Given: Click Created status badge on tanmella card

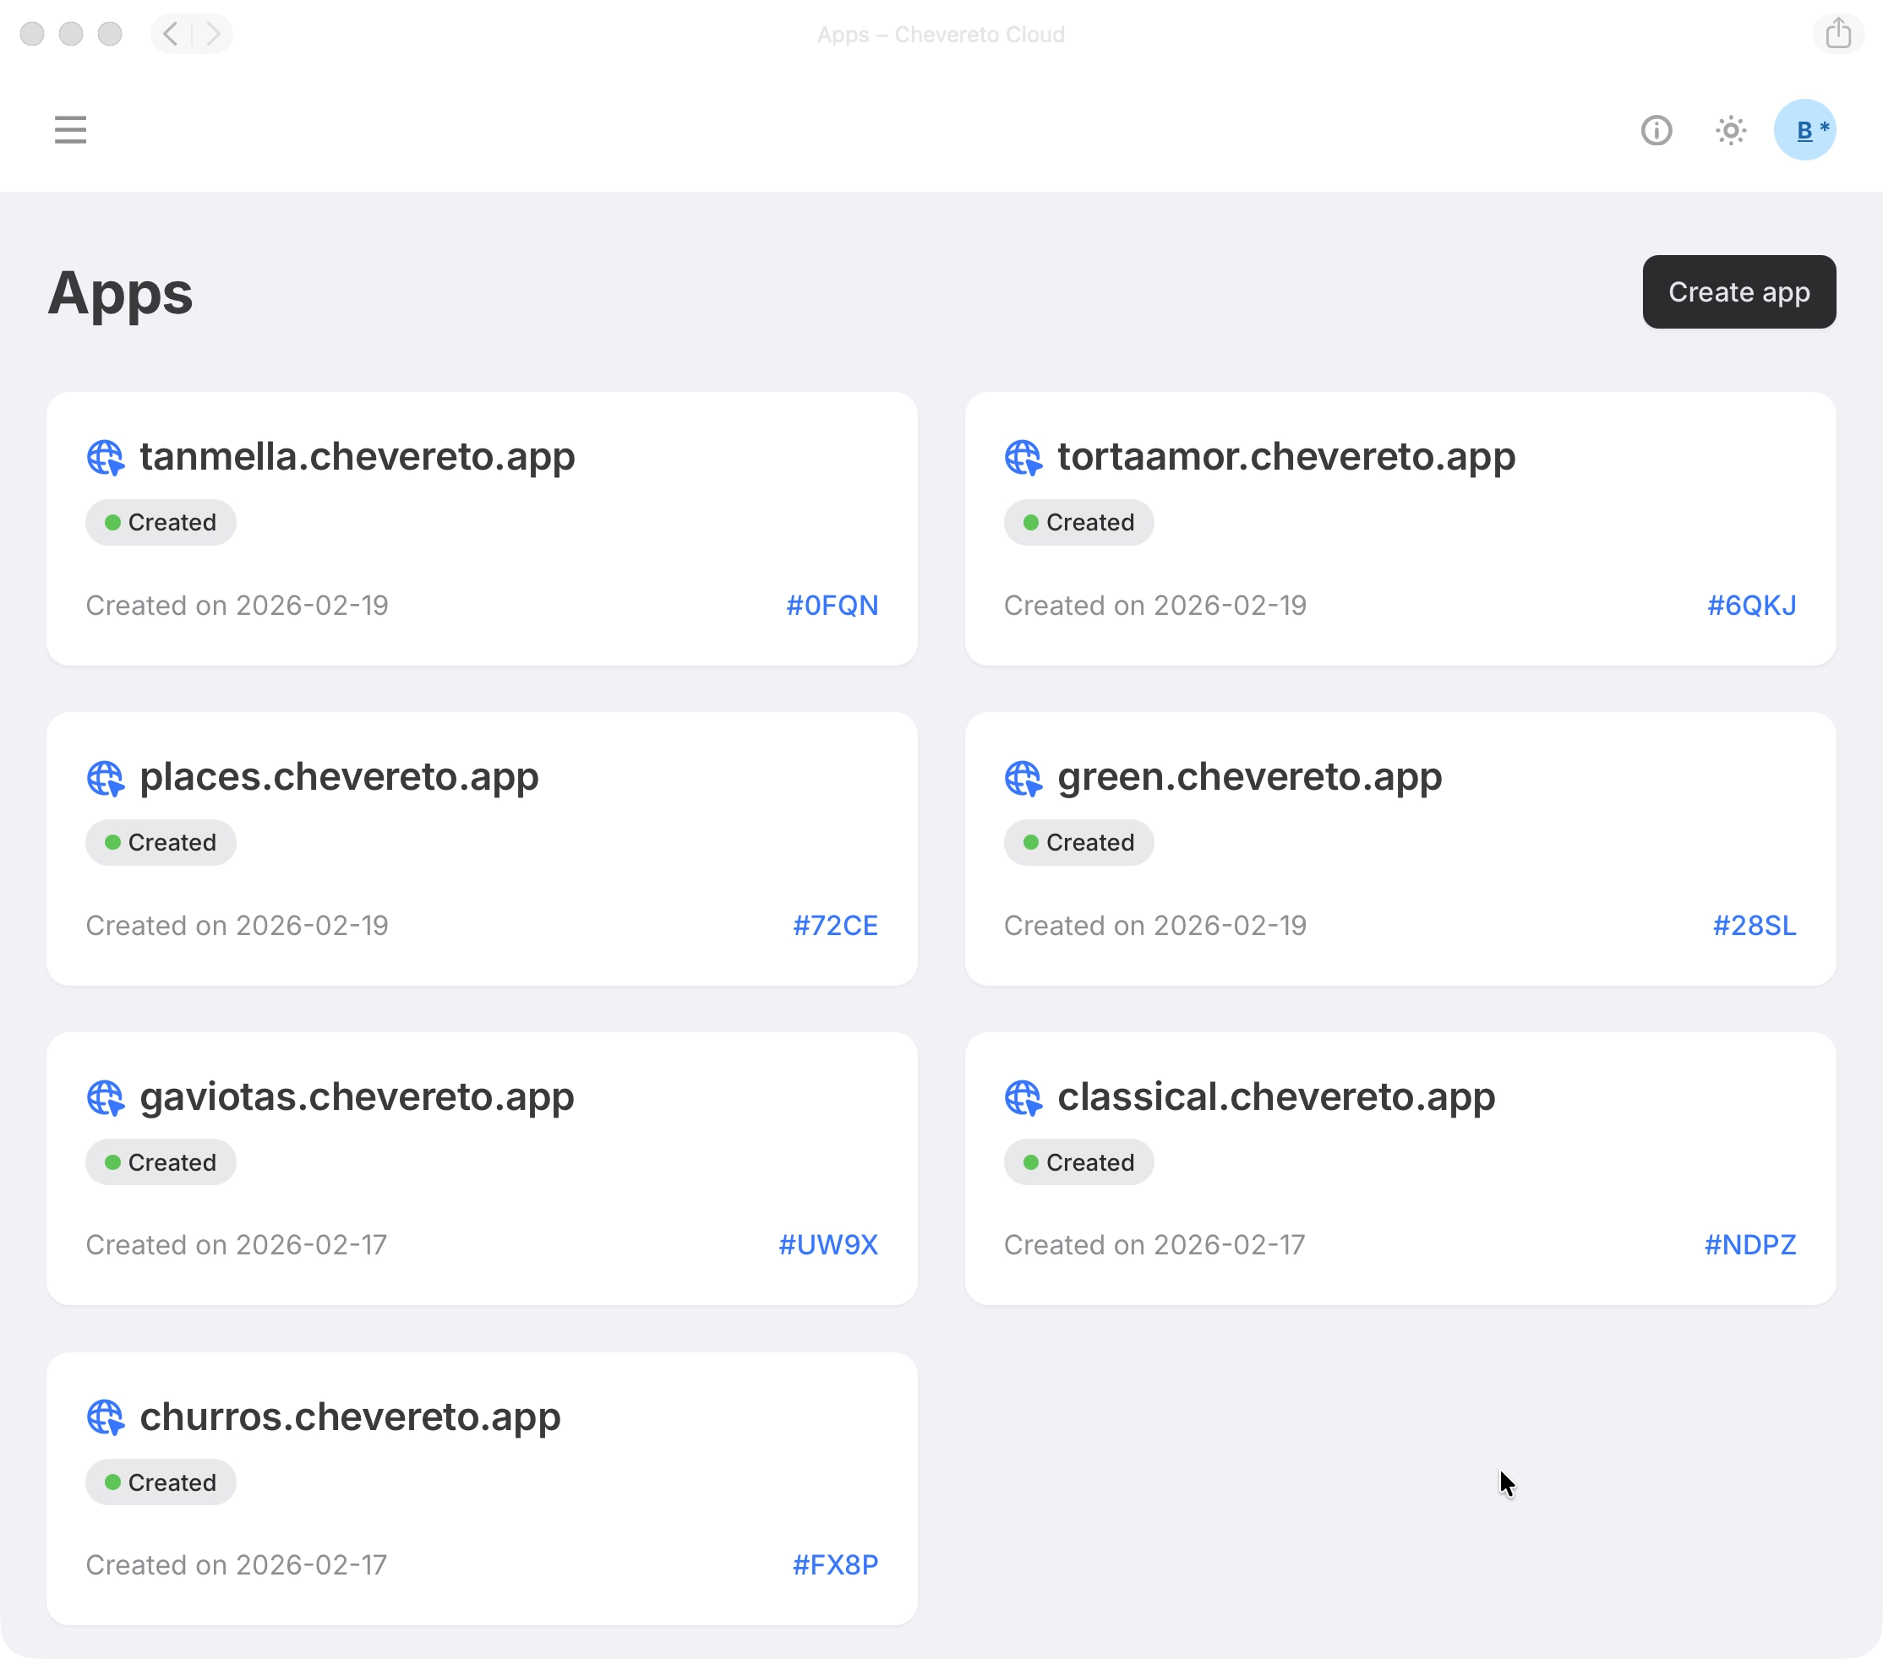Looking at the screenshot, I should click(x=161, y=522).
